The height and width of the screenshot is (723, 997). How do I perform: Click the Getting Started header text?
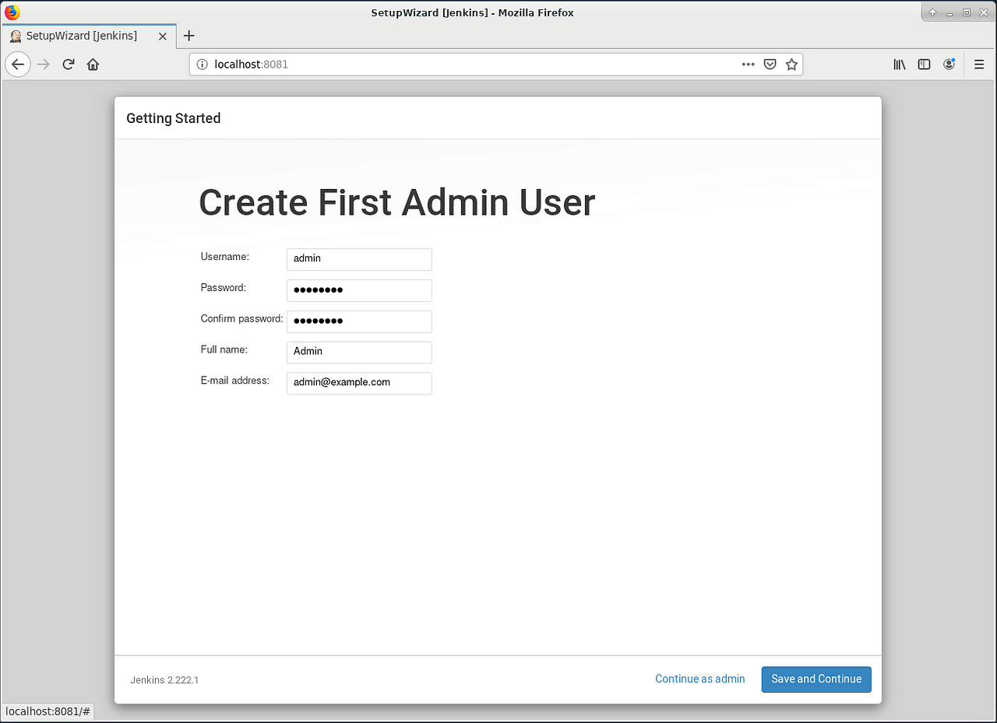pyautogui.click(x=174, y=118)
